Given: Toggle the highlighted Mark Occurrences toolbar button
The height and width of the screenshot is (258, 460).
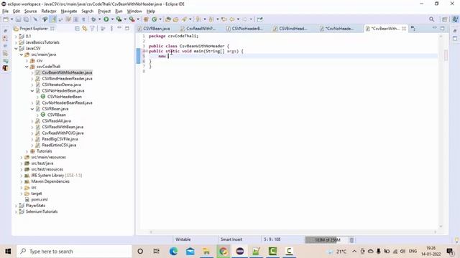Looking at the screenshot, I should click(x=53, y=19).
